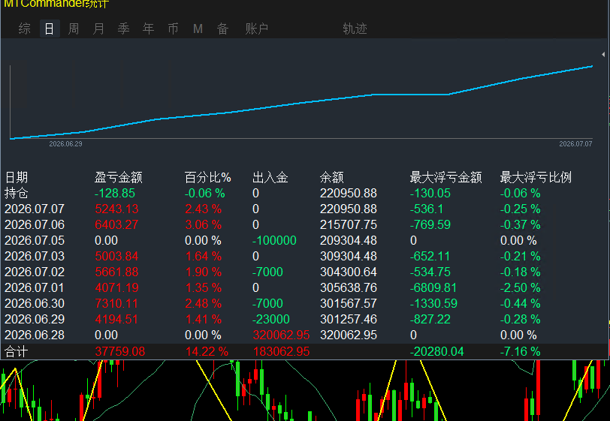The width and height of the screenshot is (610, 421).
Task: Click deposit value 320062.95 in 出入金
Action: (281, 335)
